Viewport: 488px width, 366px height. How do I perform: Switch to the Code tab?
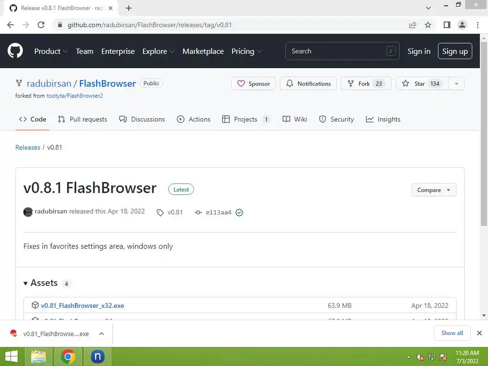tap(32, 119)
